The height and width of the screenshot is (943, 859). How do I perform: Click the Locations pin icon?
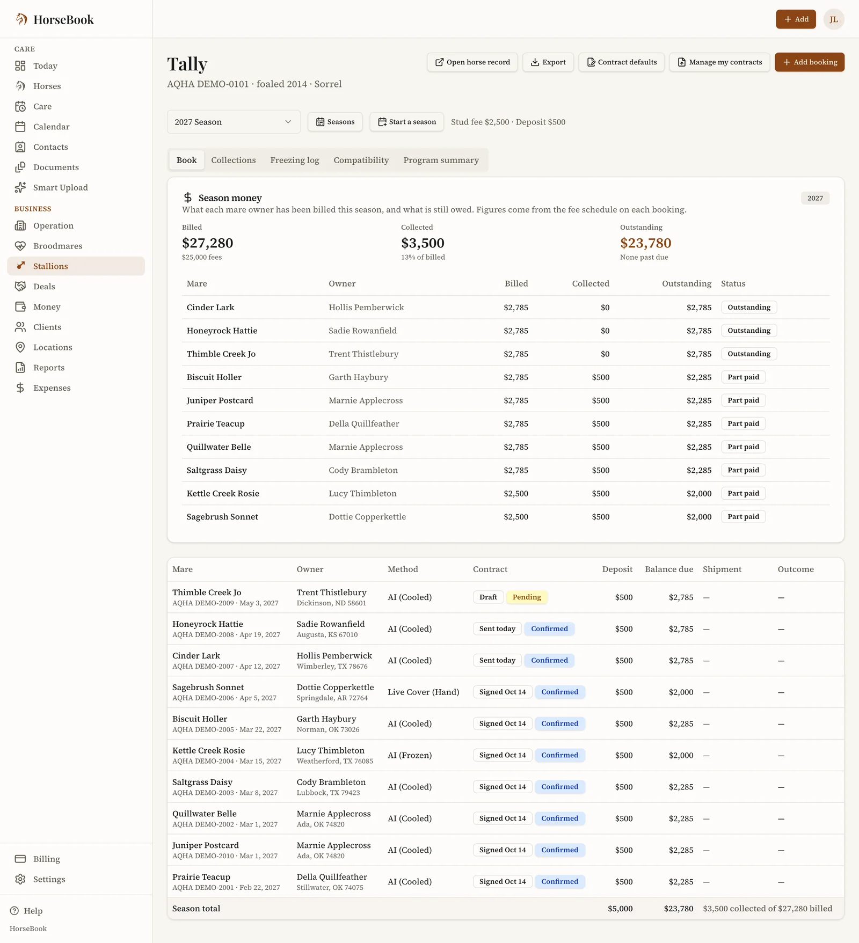point(20,348)
